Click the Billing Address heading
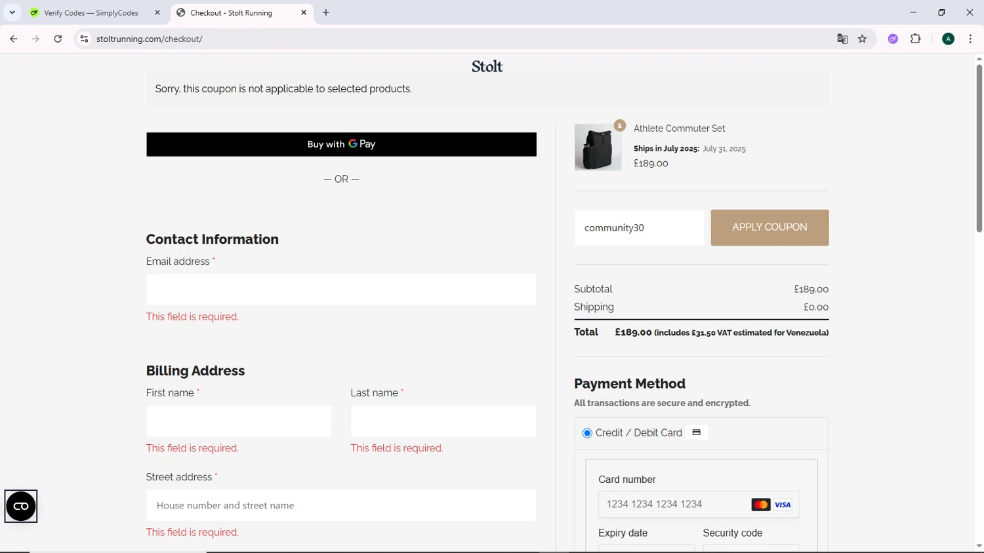This screenshot has width=984, height=553. [x=195, y=371]
